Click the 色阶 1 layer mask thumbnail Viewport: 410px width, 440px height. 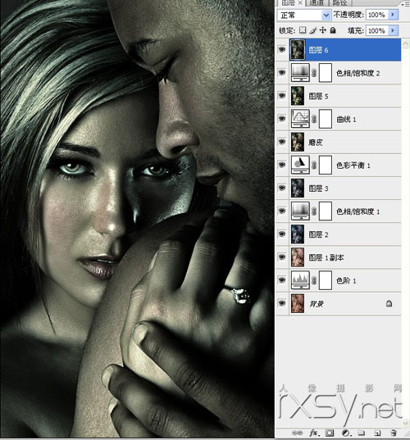point(326,280)
